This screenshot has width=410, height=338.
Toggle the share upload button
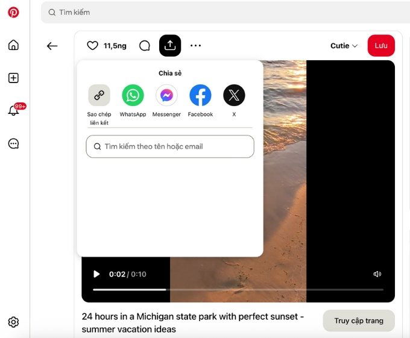point(170,46)
